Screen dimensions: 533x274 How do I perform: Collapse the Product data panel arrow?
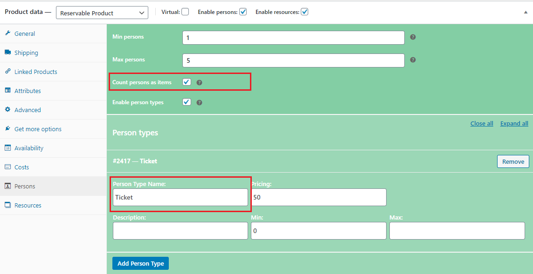526,13
